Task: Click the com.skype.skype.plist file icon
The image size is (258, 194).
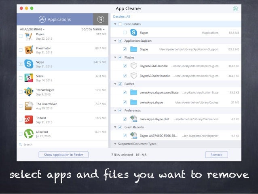Action: click(133, 119)
